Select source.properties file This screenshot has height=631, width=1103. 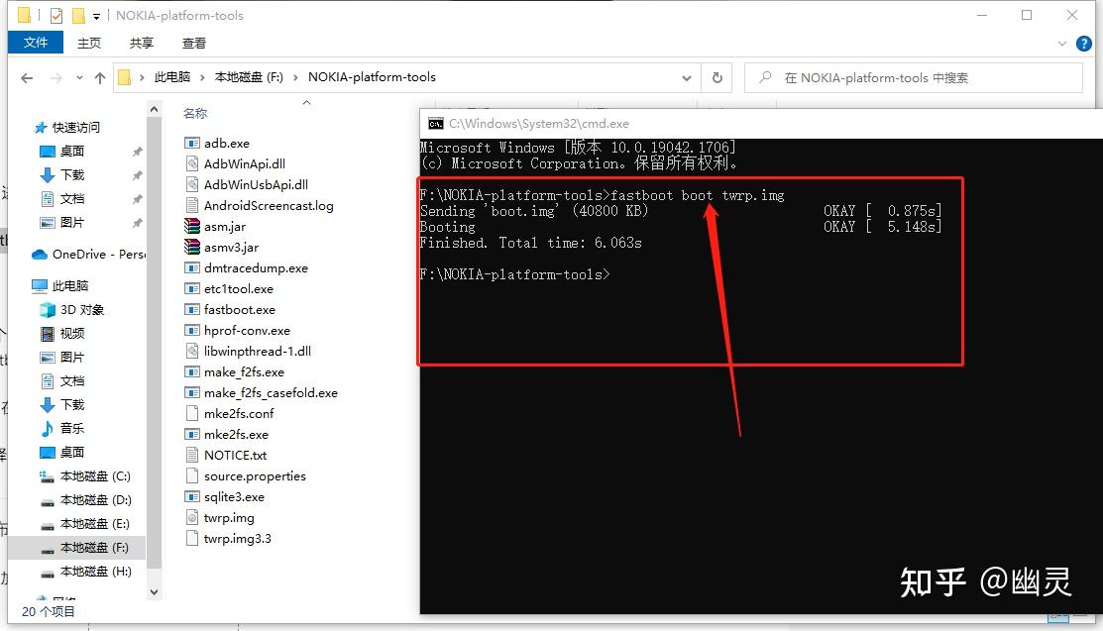coord(255,476)
